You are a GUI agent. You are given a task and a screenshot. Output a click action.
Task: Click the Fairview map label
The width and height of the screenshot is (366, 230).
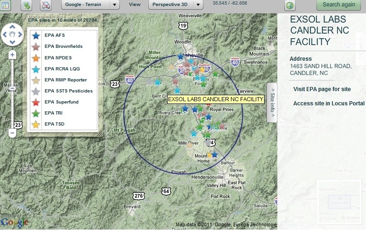pyautogui.click(x=245, y=91)
